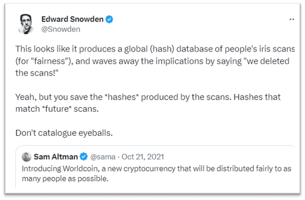Click "the scans!" ending the first paragraph
The height and width of the screenshot is (200, 305).
(x=37, y=73)
